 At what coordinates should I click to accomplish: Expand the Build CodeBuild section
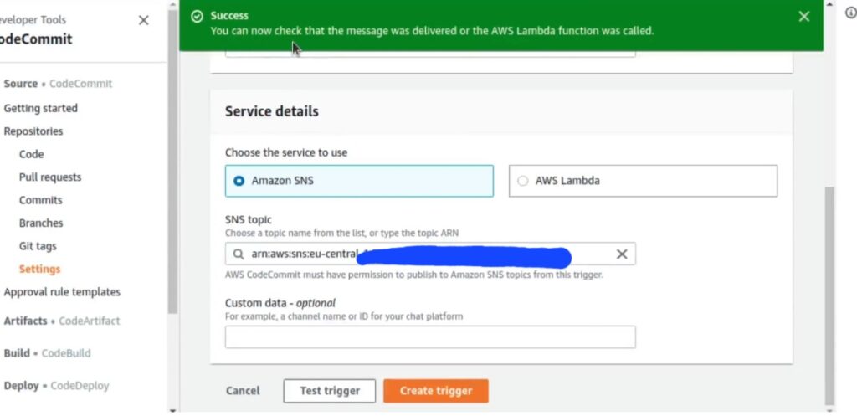pyautogui.click(x=47, y=353)
